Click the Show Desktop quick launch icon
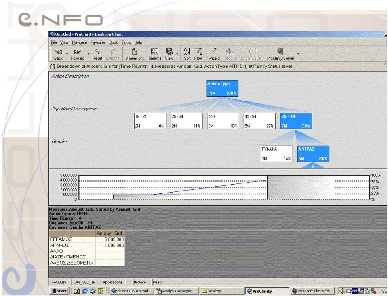The height and width of the screenshot is (296, 388). 77,291
